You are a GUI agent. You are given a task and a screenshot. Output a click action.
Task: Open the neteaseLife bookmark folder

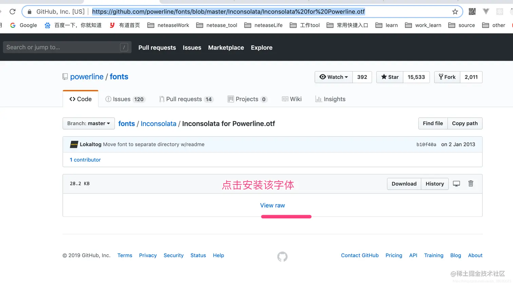pos(263,25)
